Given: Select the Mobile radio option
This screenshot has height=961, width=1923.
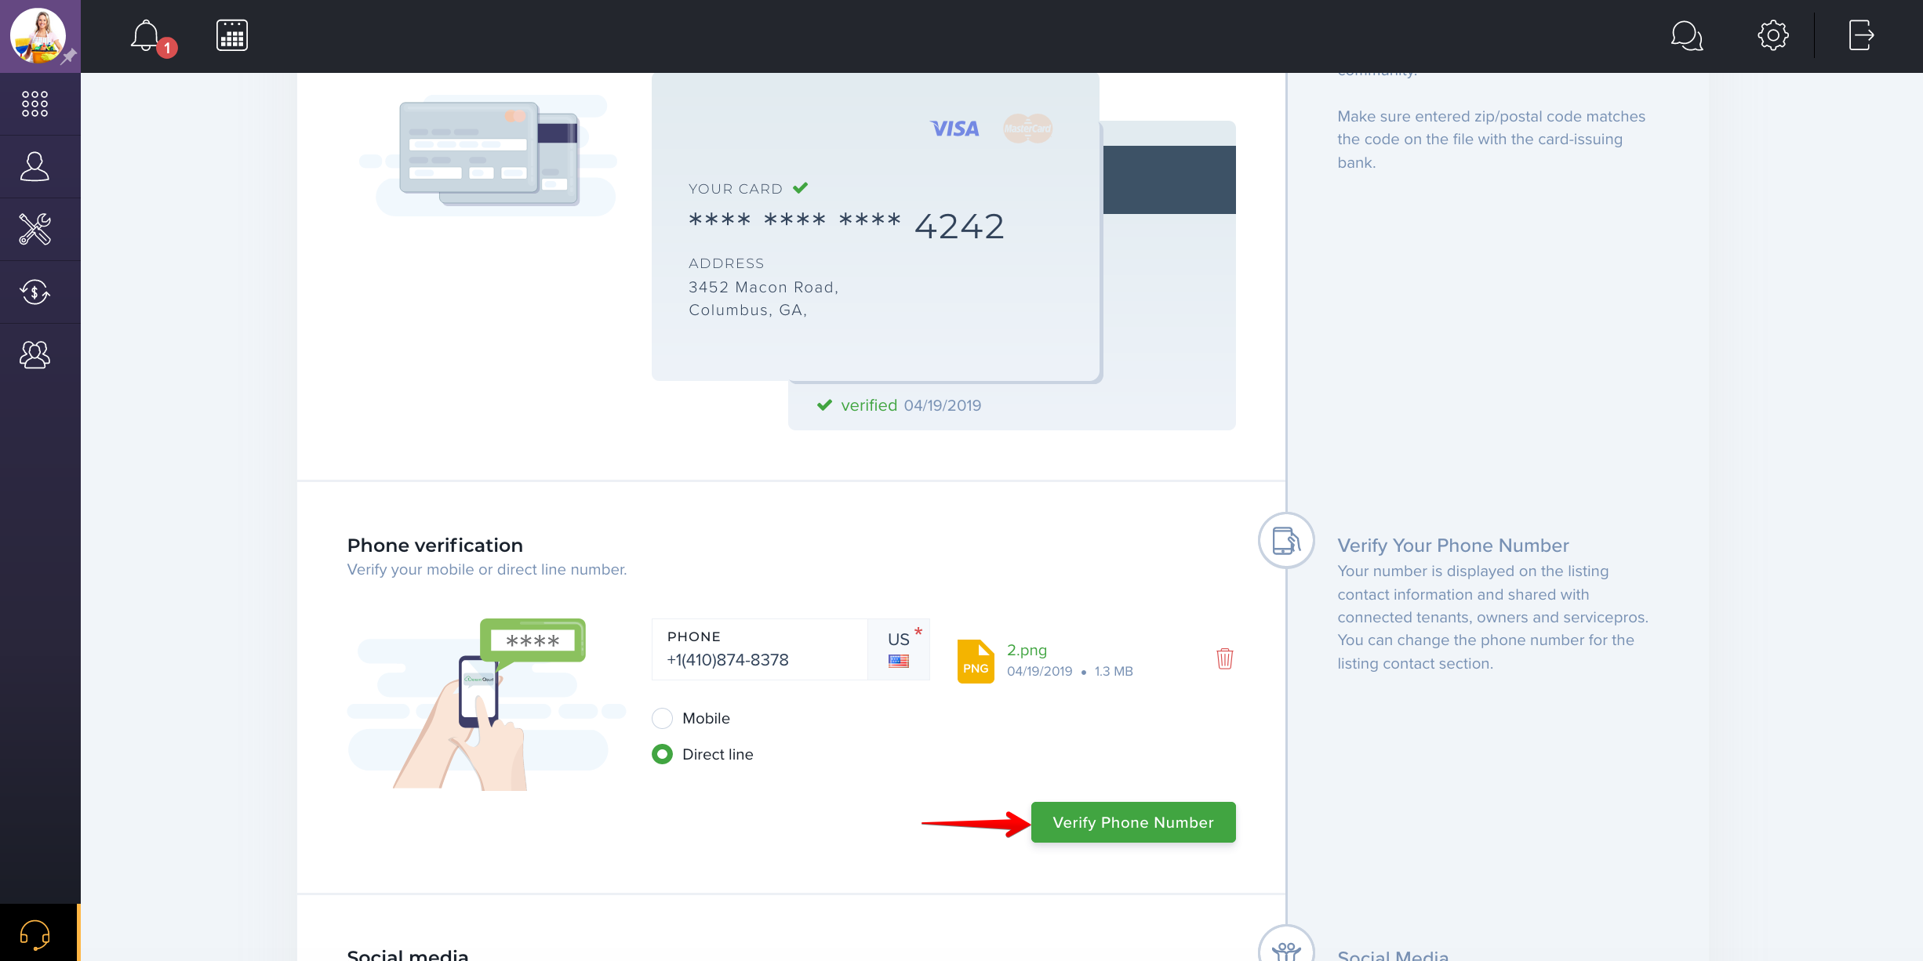Looking at the screenshot, I should [663, 718].
